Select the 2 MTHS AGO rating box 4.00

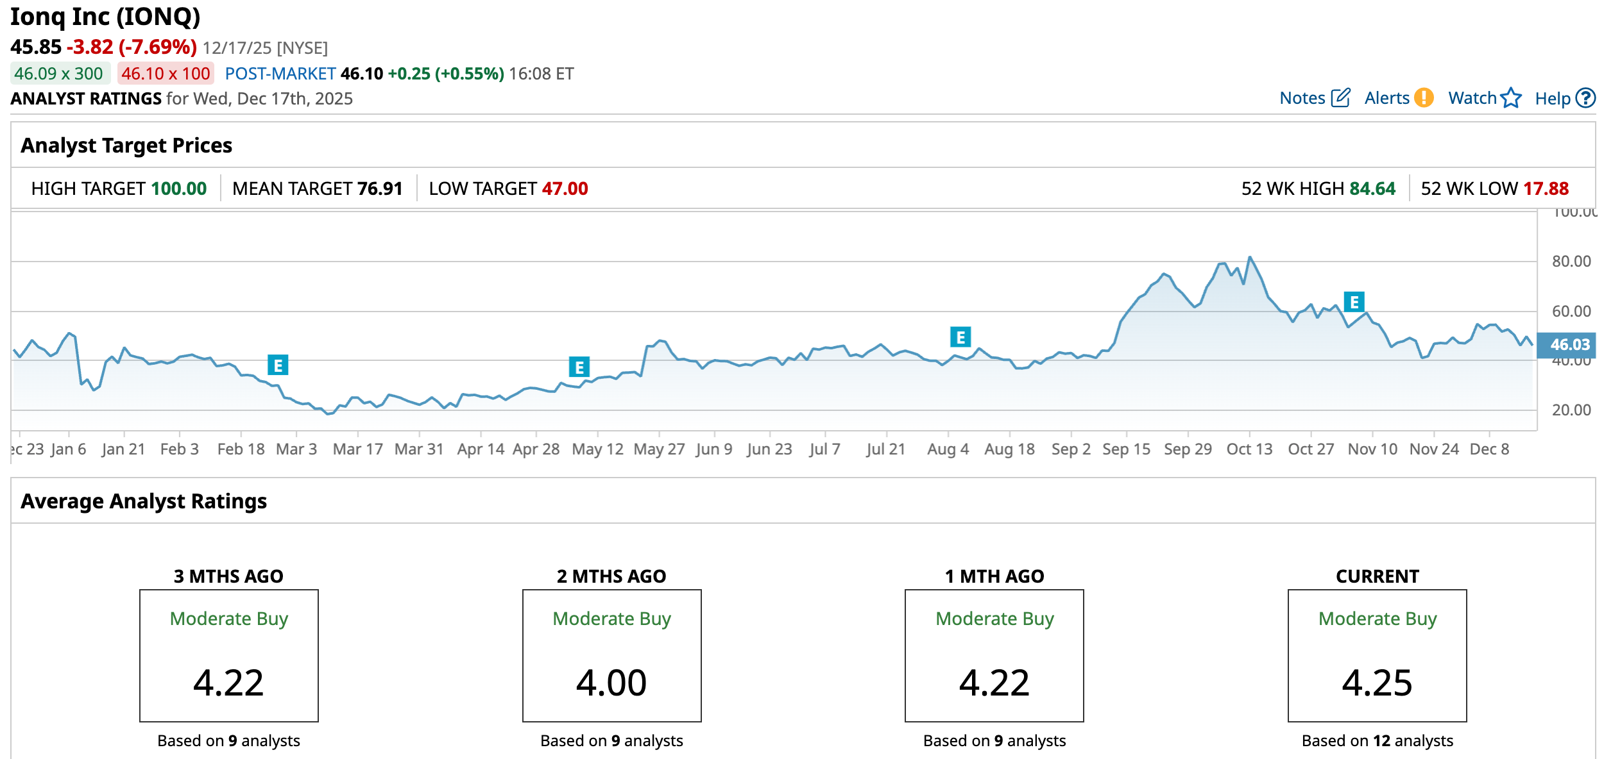611,655
